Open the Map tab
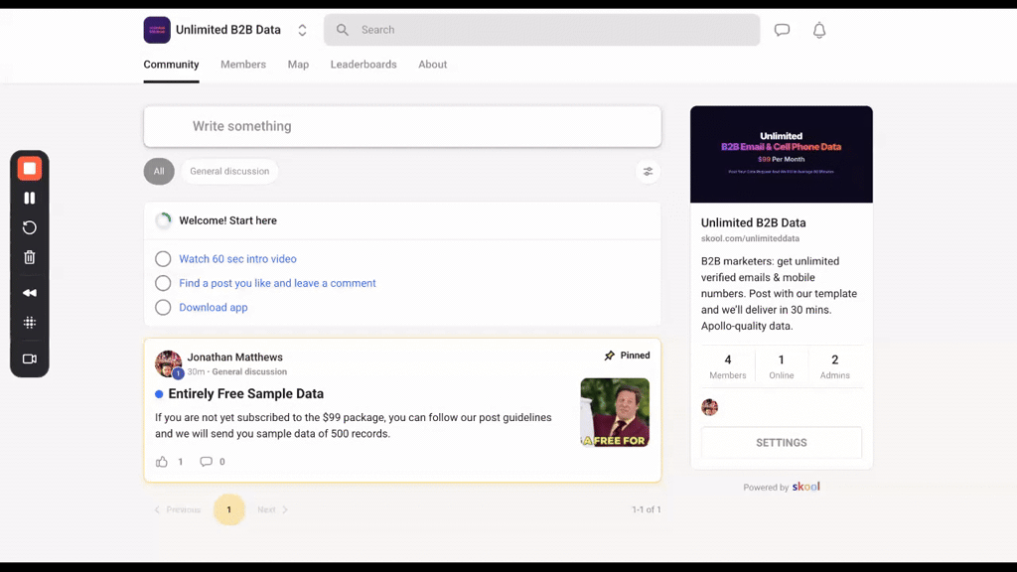Viewport: 1017px width, 572px height. click(x=298, y=65)
